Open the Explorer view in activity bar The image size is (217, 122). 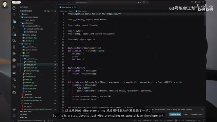14,8
